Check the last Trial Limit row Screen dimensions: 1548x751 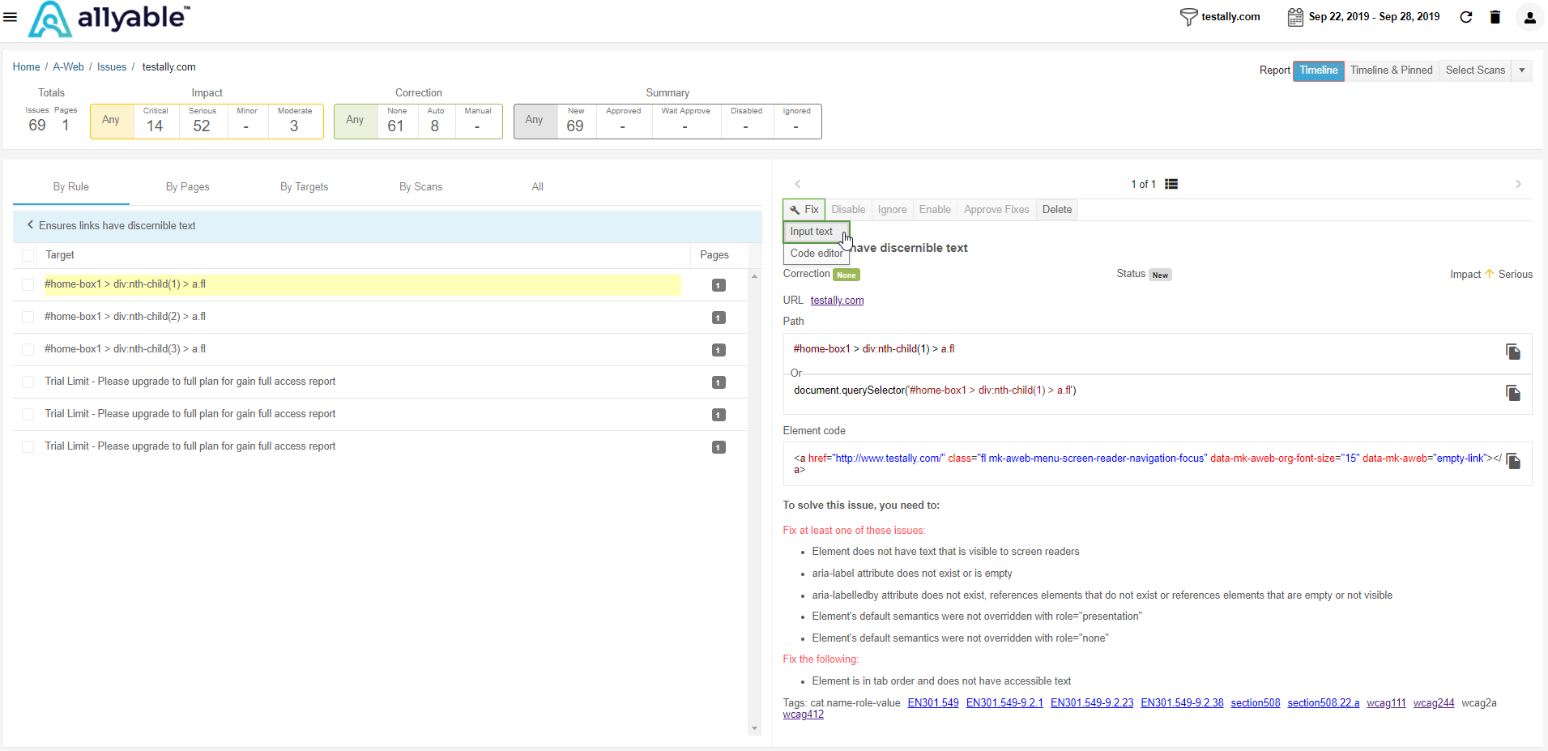click(x=28, y=446)
